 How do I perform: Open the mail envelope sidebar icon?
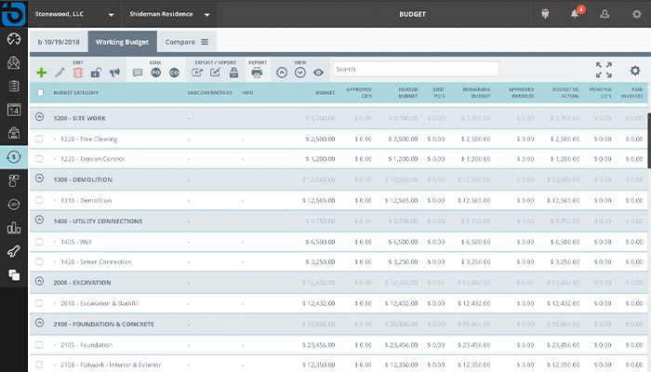point(14,62)
